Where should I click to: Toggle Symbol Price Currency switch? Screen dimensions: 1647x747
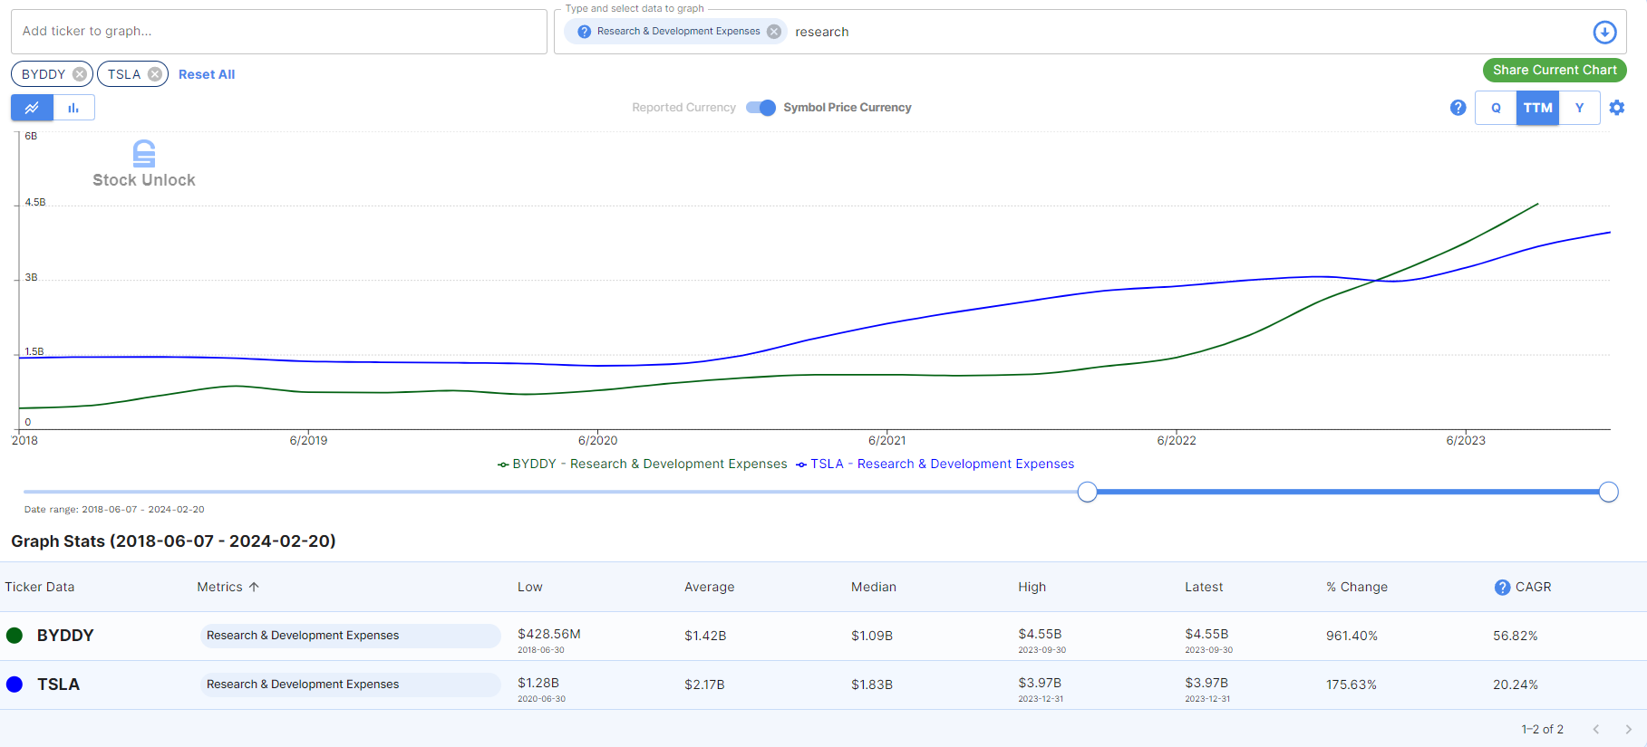[761, 108]
